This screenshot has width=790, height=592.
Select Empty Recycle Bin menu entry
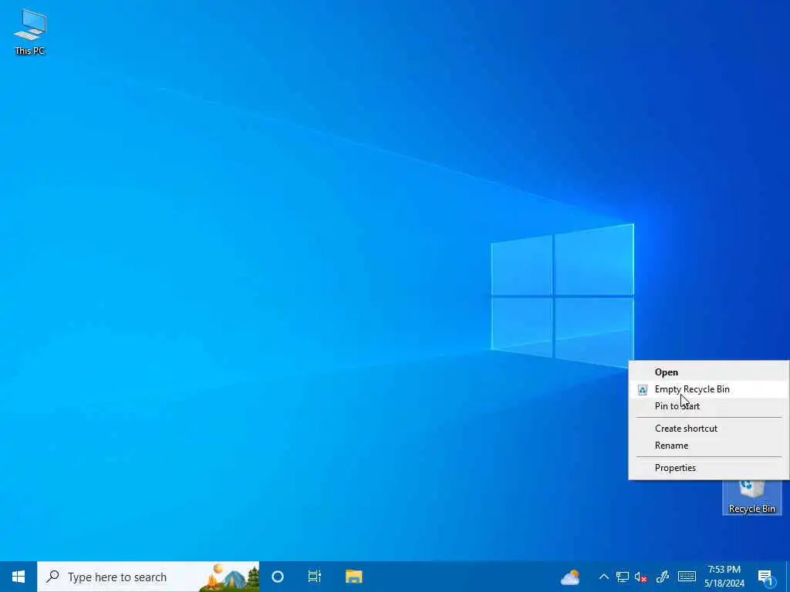coord(708,389)
